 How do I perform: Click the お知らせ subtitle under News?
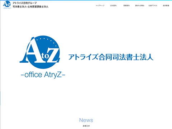click(x=86, y=126)
